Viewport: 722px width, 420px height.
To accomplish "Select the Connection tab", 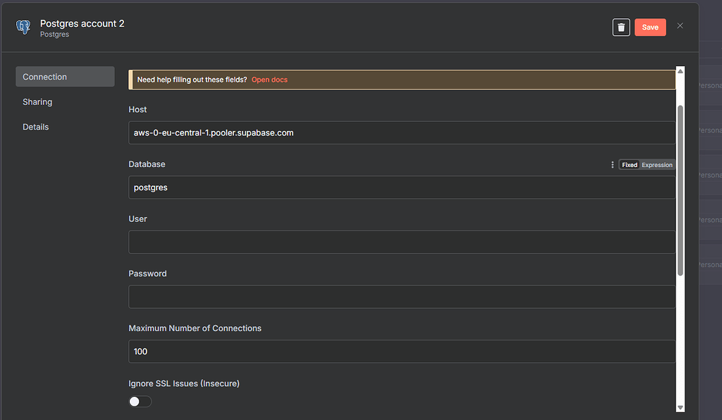I will tap(44, 76).
